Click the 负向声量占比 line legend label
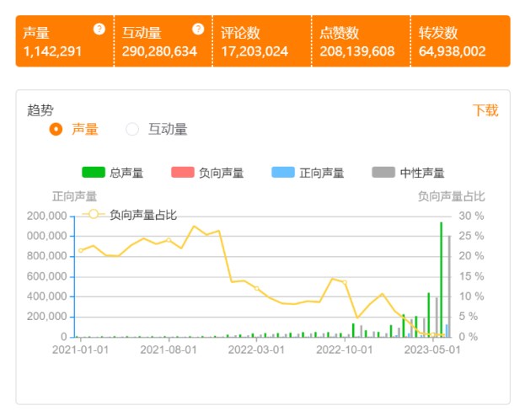Image resolution: width=525 pixels, height=411 pixels. pyautogui.click(x=143, y=215)
